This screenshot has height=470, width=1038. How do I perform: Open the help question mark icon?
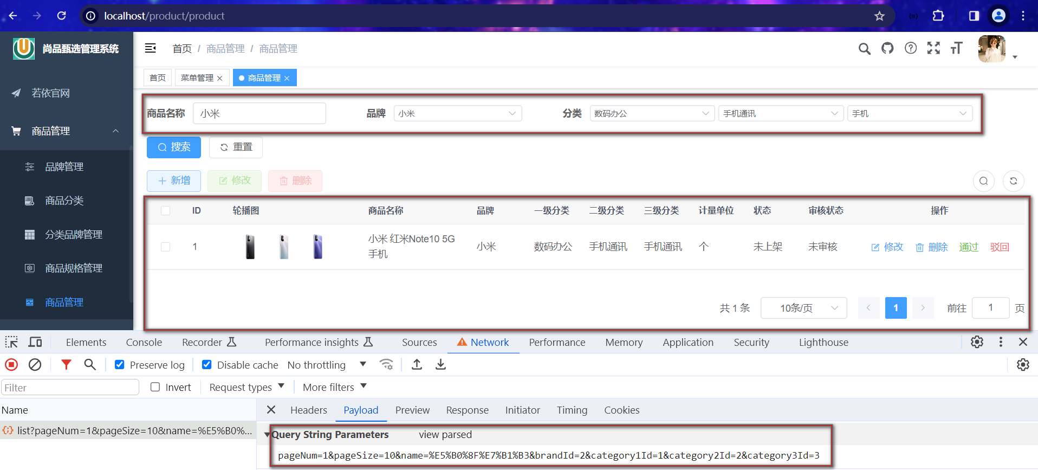pos(911,48)
